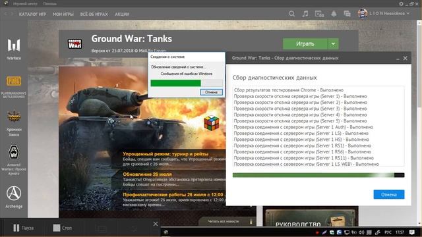Screen dimensions: 422x237
Task: Open Warface from the game sidebar
Action: click(x=14, y=48)
